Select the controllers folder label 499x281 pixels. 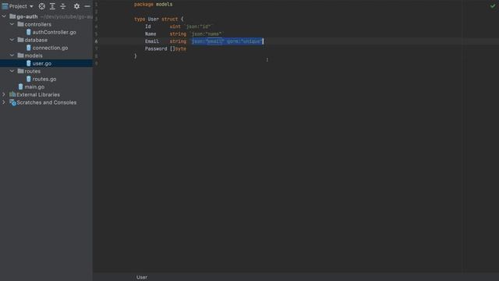pos(38,24)
